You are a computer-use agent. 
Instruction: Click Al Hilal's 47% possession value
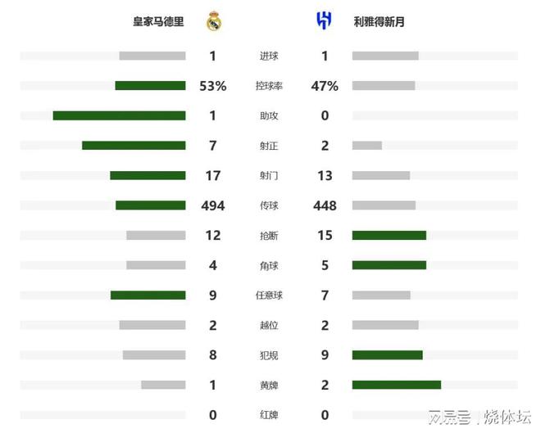tap(325, 86)
